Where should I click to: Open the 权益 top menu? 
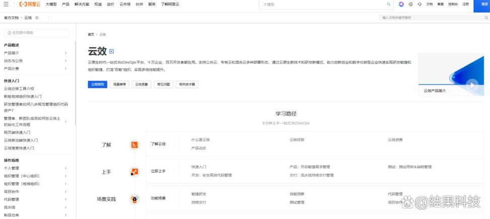pos(98,5)
